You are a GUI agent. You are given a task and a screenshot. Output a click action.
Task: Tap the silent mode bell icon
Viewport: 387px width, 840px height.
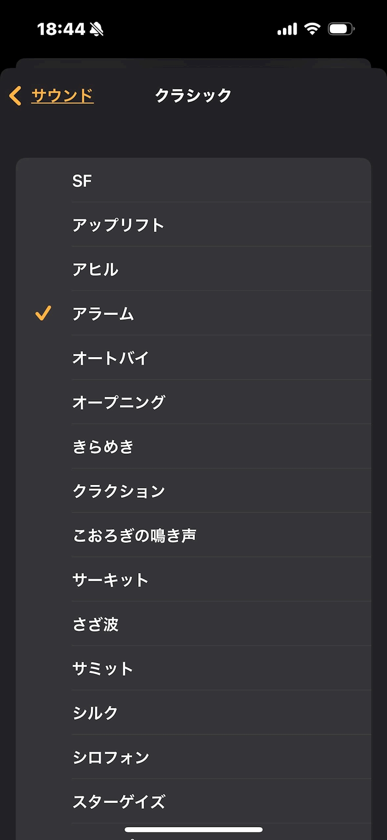(x=96, y=29)
